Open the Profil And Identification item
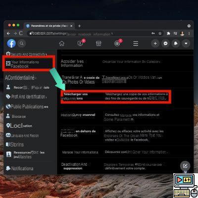This screenshot has width=198, height=198. (26, 97)
